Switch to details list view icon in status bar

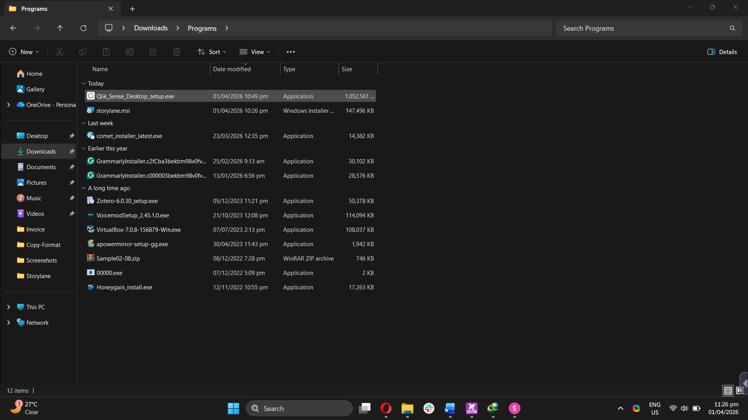click(728, 390)
